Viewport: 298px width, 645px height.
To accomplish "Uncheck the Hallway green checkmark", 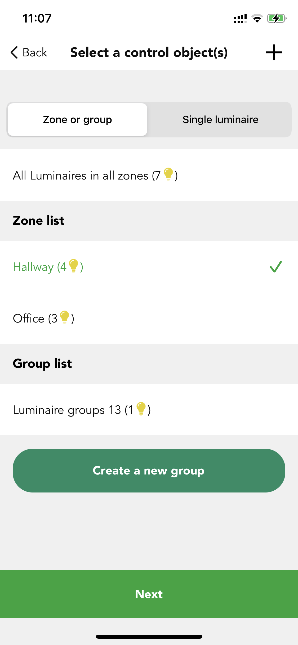I will pyautogui.click(x=276, y=266).
